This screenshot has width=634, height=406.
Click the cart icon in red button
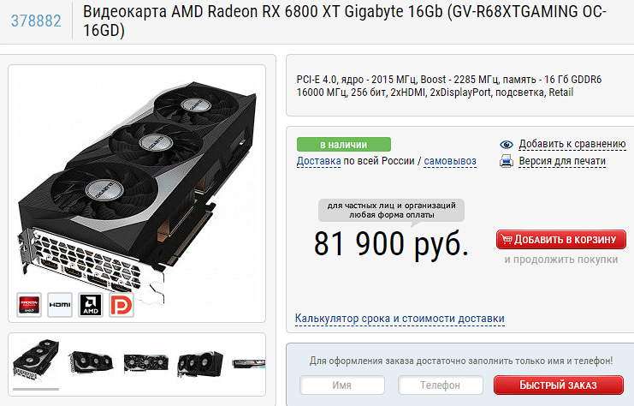[506, 239]
